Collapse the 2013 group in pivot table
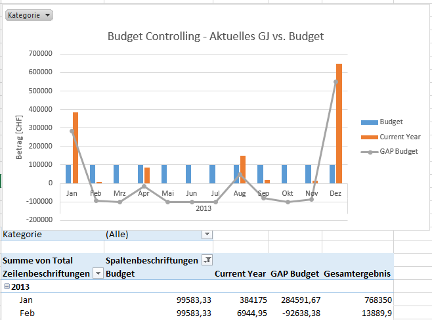Image resolution: width=432 pixels, height=320 pixels. [x=7, y=286]
